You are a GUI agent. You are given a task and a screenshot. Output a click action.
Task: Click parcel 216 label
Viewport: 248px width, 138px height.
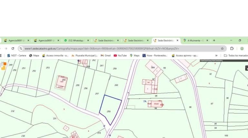click(99, 133)
